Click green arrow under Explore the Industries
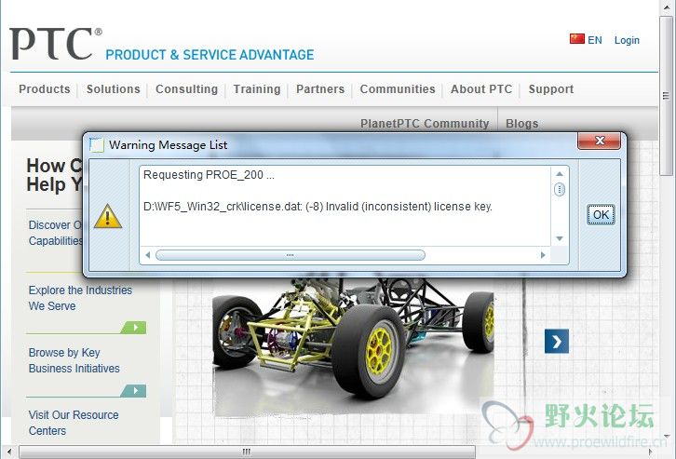This screenshot has width=676, height=459. coord(134,328)
